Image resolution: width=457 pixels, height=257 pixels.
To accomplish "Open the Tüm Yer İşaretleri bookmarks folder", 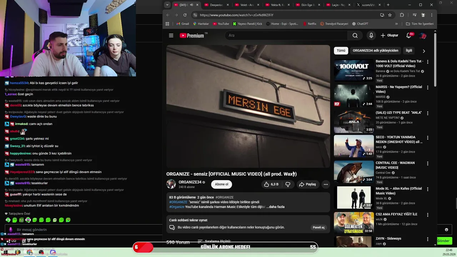I will pyautogui.click(x=420, y=24).
